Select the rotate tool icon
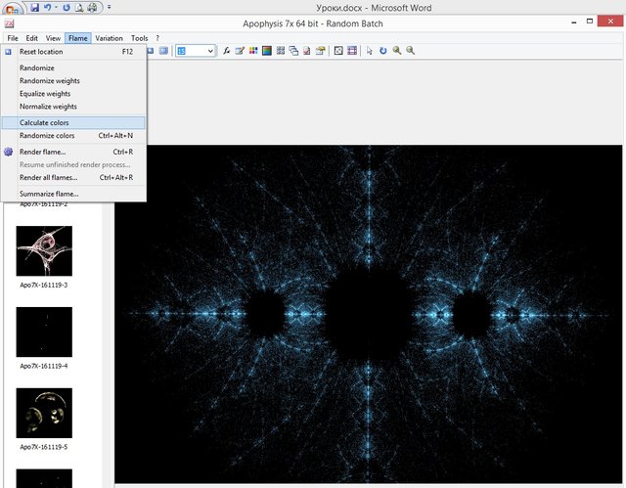Screen dimensions: 626x488 point(383,51)
